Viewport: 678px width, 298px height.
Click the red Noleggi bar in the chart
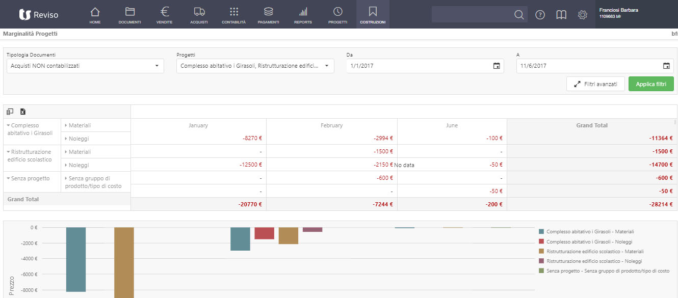[264, 233]
